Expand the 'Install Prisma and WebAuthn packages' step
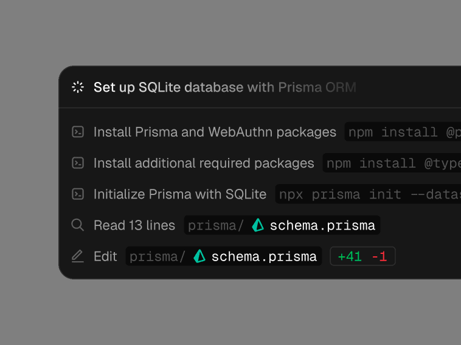Screen dimensions: 461x345 215,132
